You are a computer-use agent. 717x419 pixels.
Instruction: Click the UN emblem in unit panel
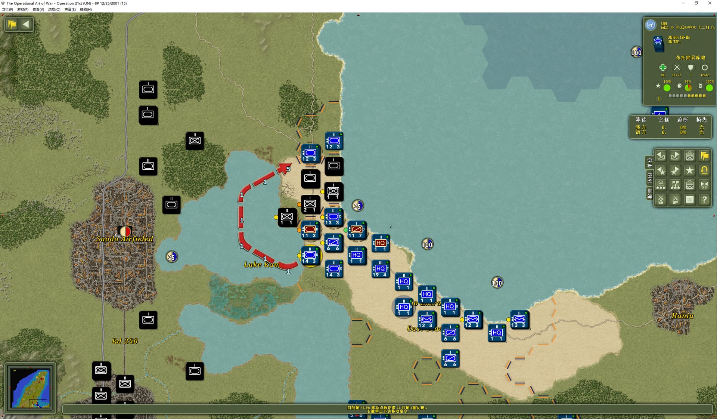click(651, 25)
